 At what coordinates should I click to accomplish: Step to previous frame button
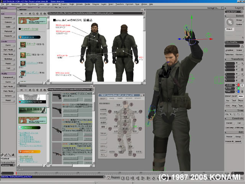pyautogui.click(x=123, y=178)
